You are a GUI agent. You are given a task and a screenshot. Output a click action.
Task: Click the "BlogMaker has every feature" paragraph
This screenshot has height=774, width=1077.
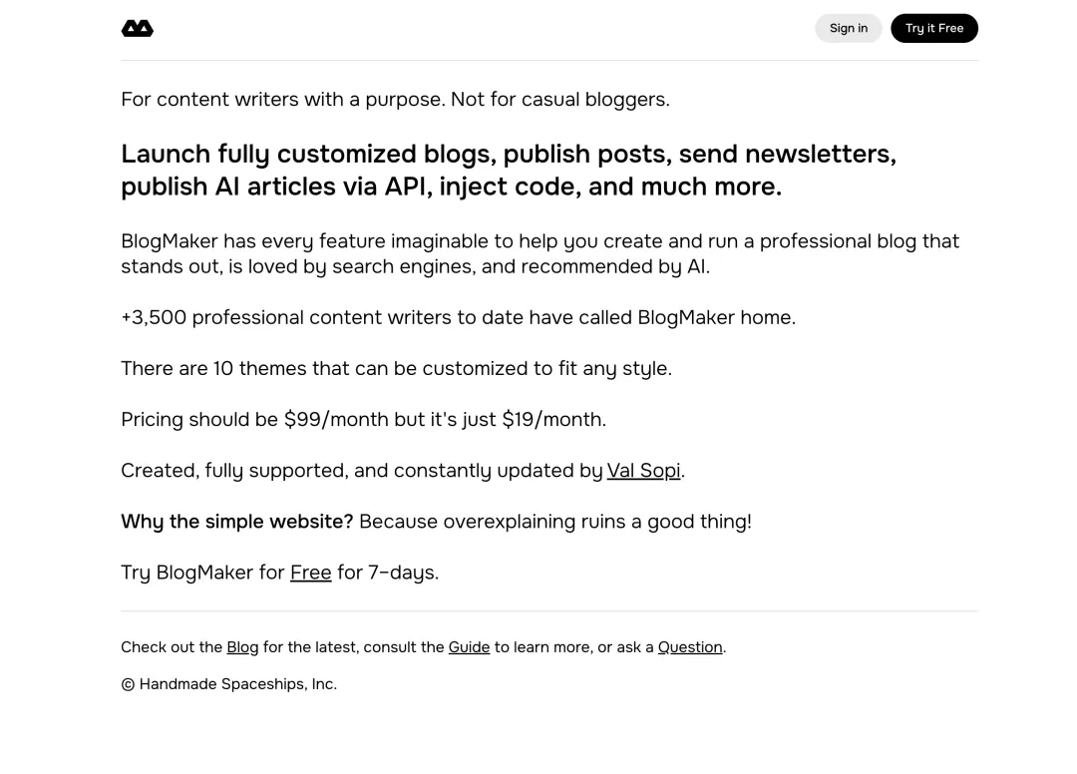coord(539,253)
